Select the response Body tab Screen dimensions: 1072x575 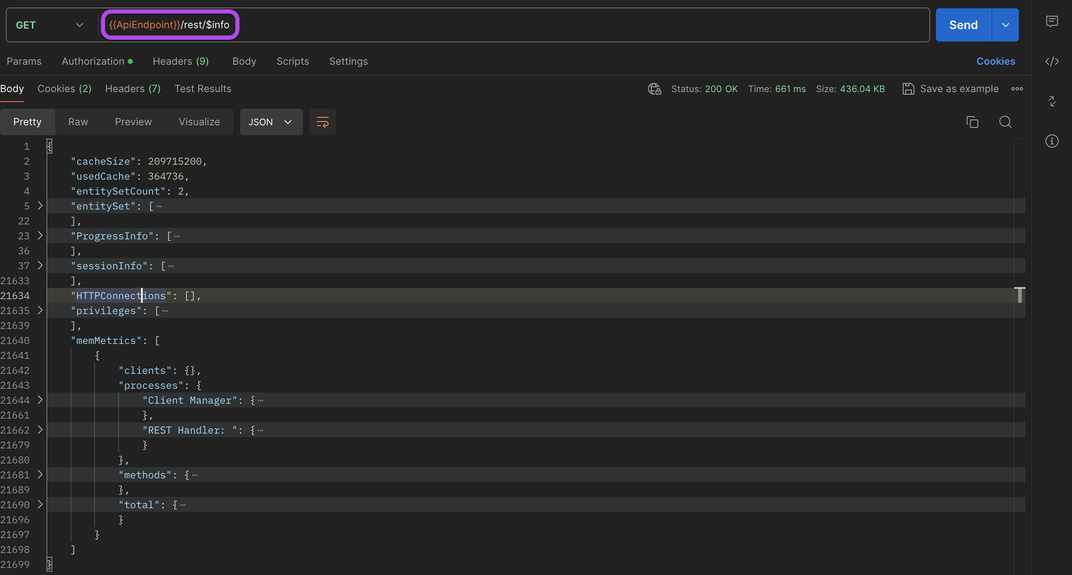(x=12, y=89)
